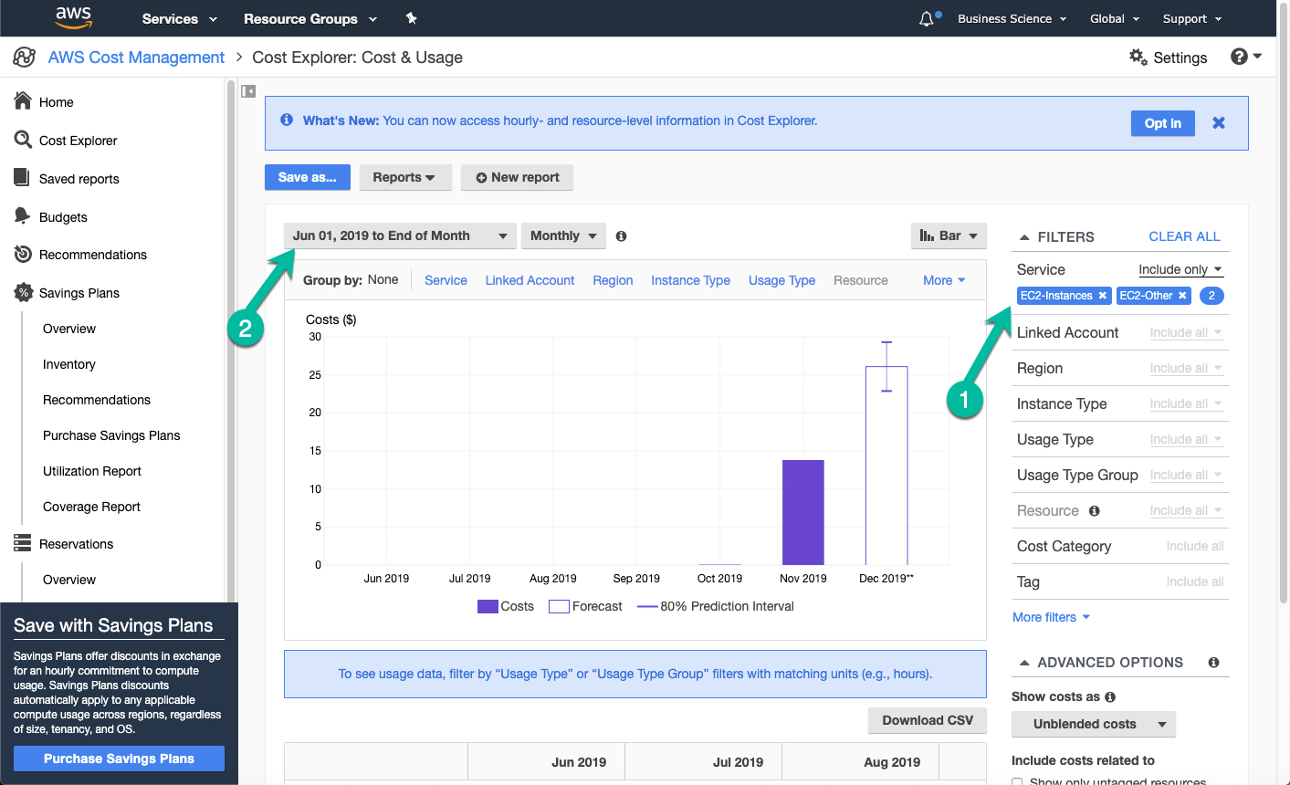Click the Reservations stack icon
This screenshot has width=1290, height=785.
coord(23,543)
